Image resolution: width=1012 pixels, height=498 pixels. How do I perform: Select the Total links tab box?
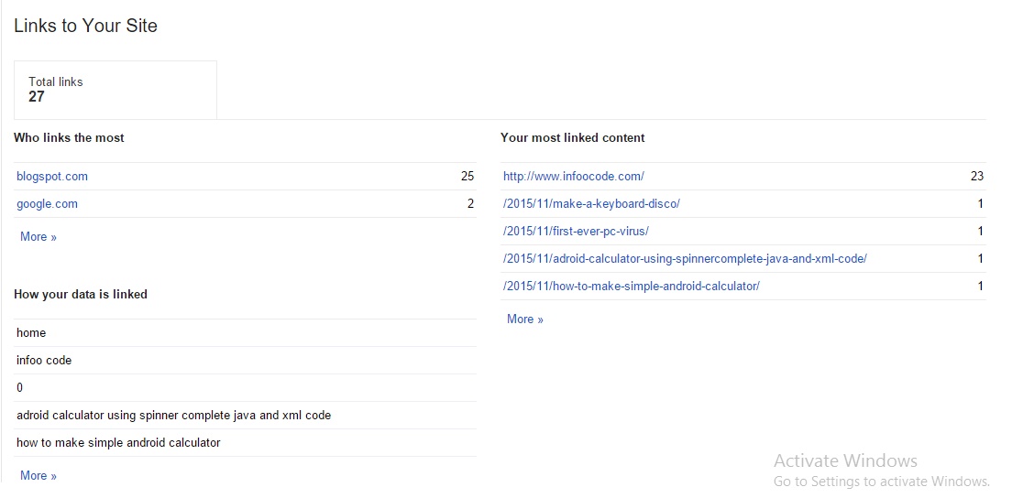point(115,90)
